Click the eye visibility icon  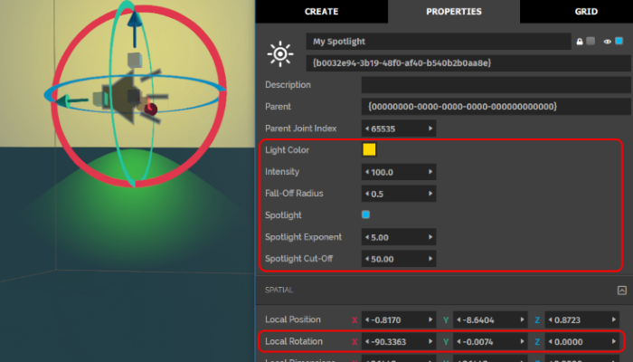click(607, 42)
